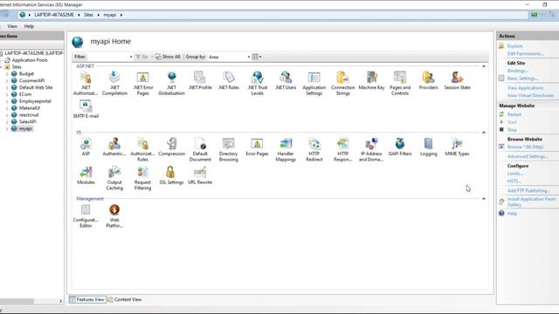The image size is (559, 314).
Task: Open IIS Authorization Rules feature
Action: click(142, 149)
